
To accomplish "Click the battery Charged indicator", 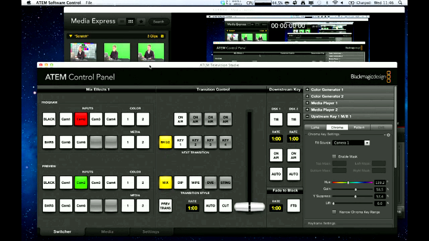I will 360,3.
